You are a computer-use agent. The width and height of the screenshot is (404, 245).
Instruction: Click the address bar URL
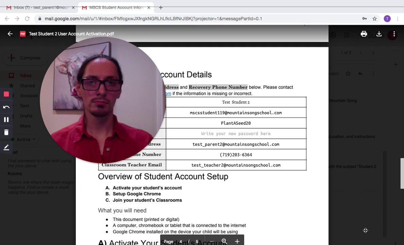pos(153,19)
